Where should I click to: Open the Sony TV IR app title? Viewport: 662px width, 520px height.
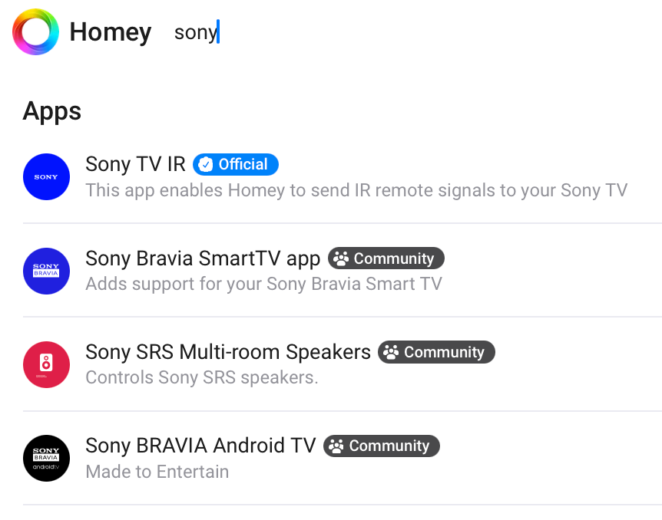coord(135,164)
